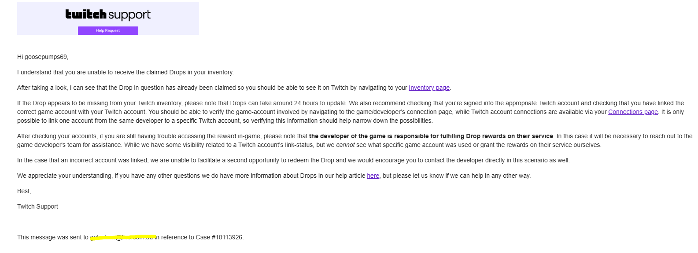This screenshot has height=253, width=698.
Task: Open the Inventory page link
Action: click(429, 88)
